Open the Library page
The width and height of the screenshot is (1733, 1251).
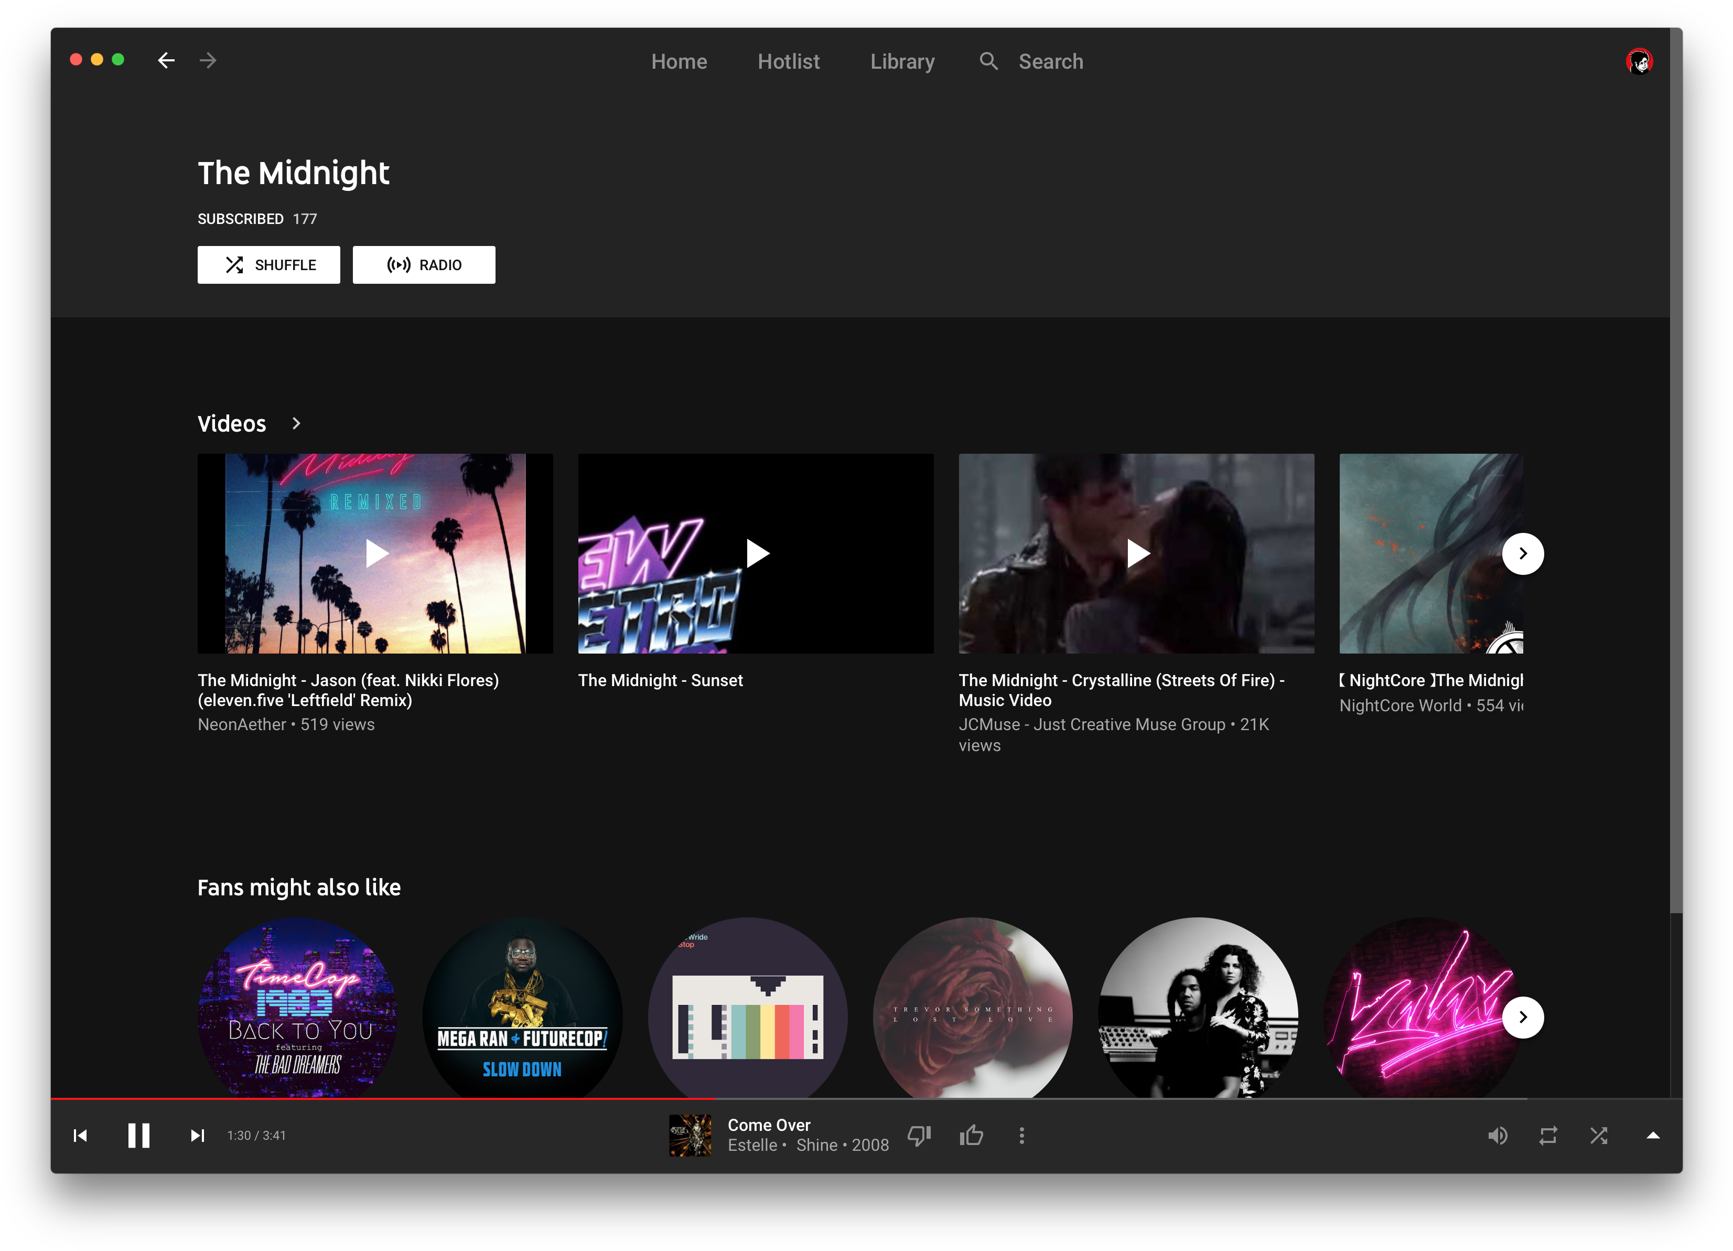902,61
